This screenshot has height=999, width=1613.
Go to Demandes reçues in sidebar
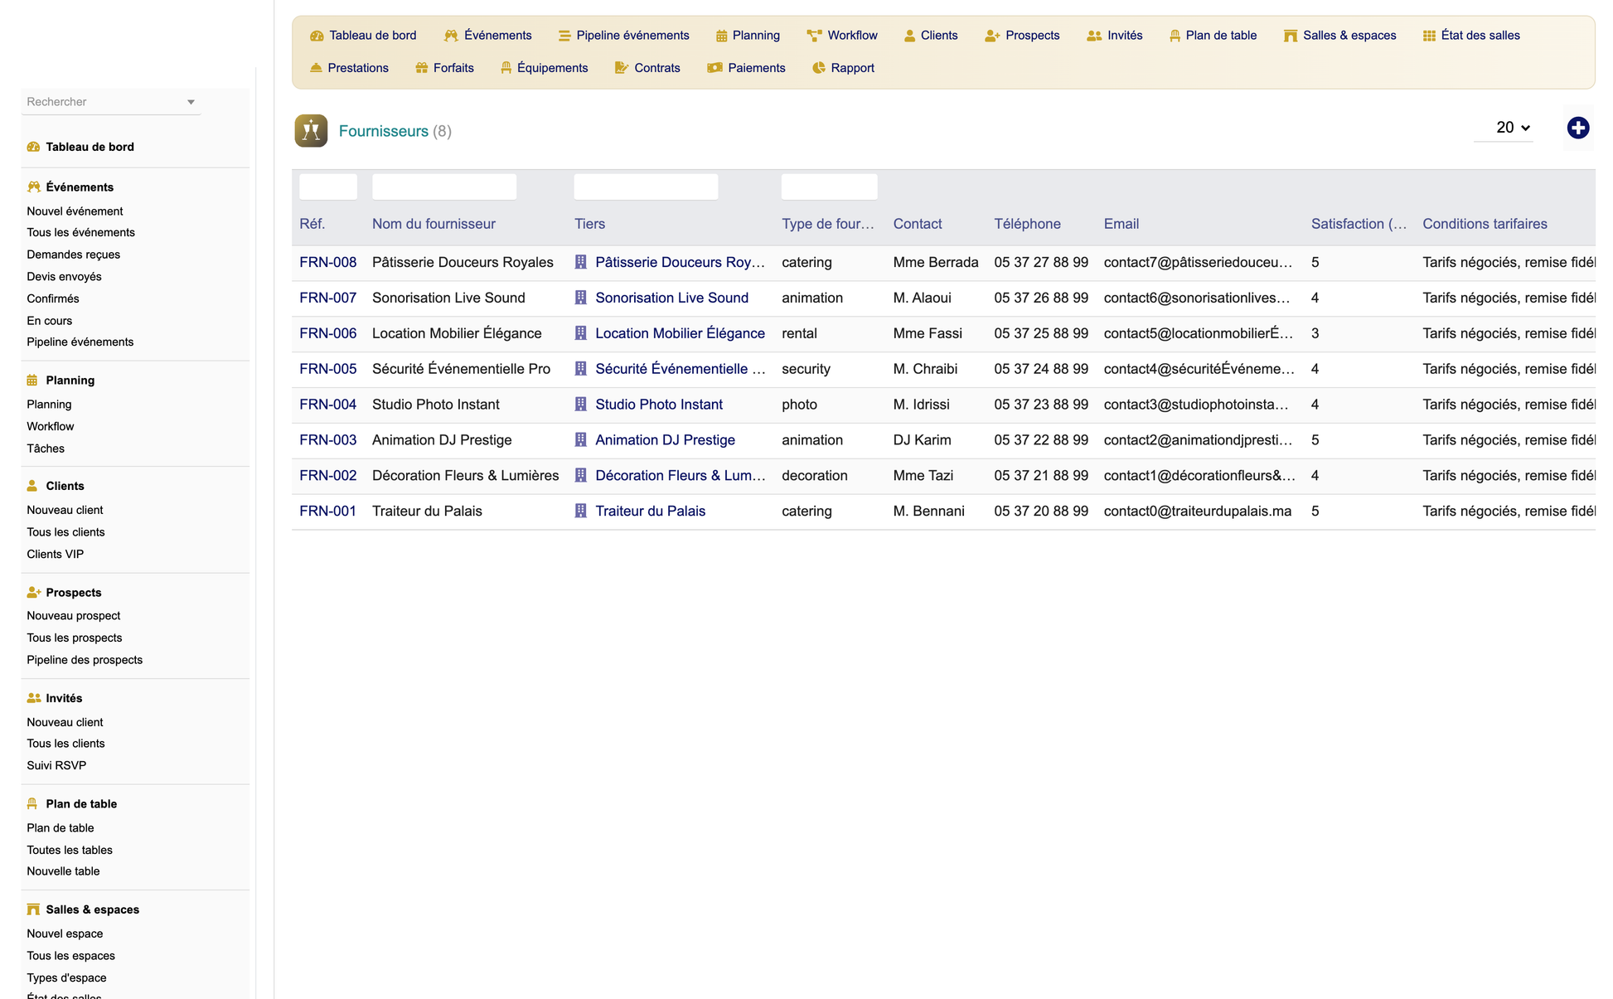(x=73, y=255)
